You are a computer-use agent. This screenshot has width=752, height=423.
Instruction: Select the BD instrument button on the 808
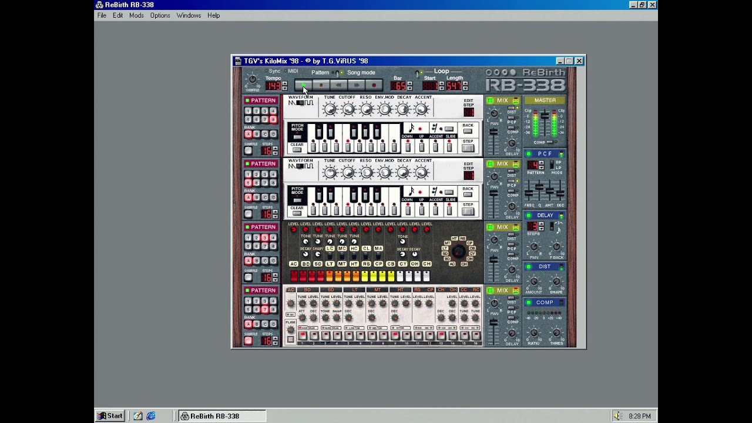pos(305,264)
